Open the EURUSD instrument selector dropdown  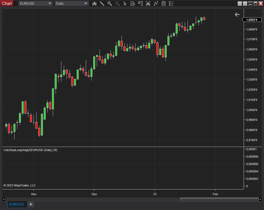[35, 3]
